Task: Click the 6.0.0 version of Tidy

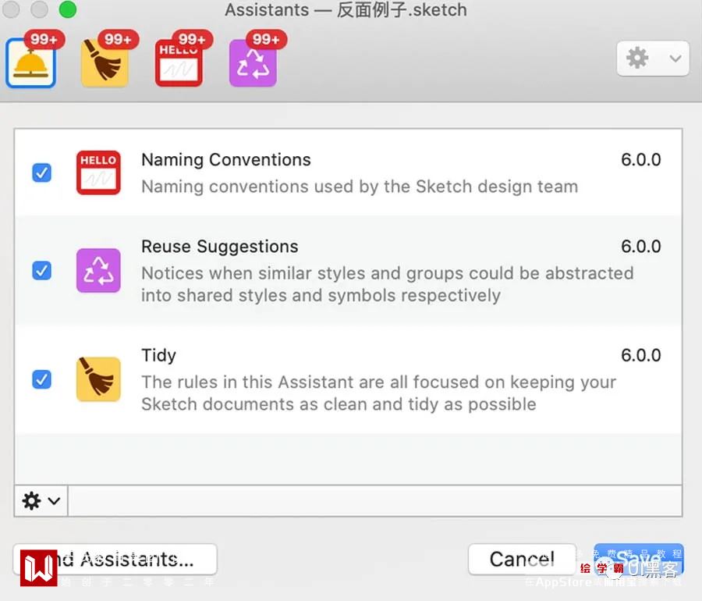Action: (x=640, y=356)
